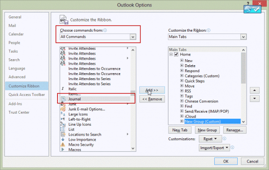Click the Italic command icon
269x170 pixels.
[x=63, y=88]
